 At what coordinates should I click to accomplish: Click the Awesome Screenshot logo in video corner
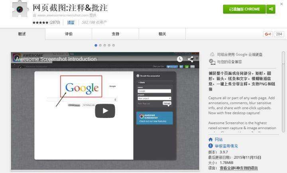[x=17, y=57]
